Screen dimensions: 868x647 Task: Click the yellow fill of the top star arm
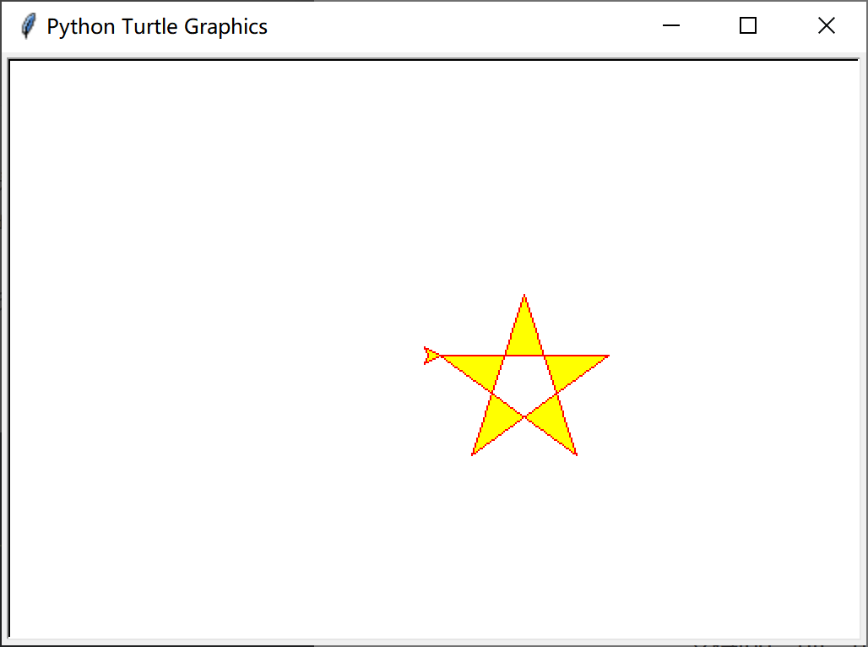524,329
